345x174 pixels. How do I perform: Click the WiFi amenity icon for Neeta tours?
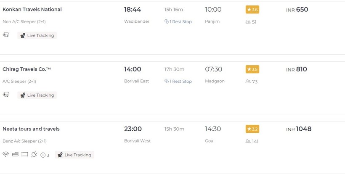tap(5, 154)
